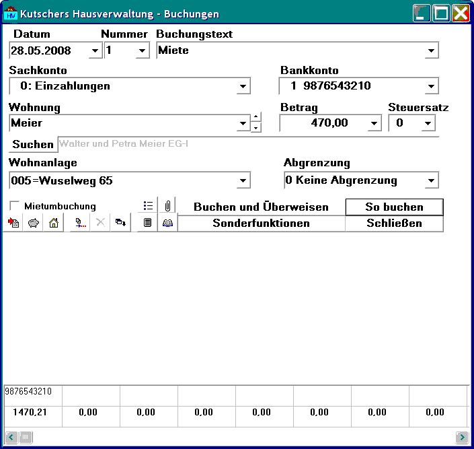
Task: Open the calculator icon
Action: 147,223
